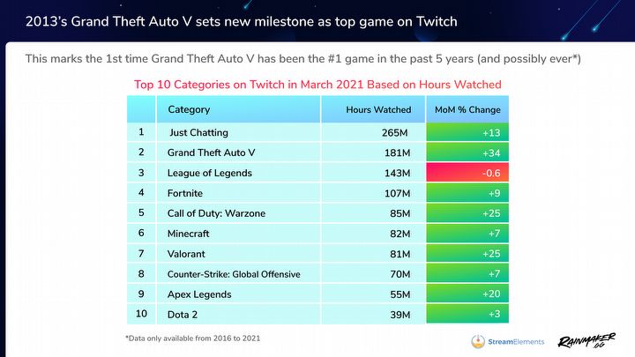
Task: Click the Dota 2 category row
Action: coord(317,314)
